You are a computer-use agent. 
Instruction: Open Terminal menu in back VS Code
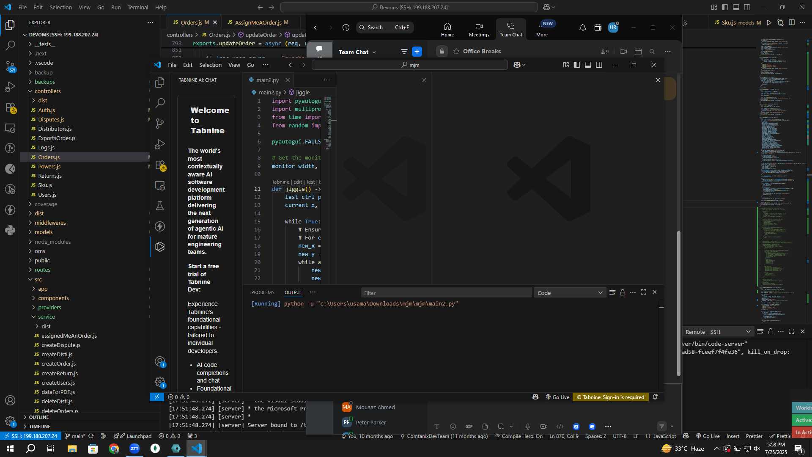point(138,7)
